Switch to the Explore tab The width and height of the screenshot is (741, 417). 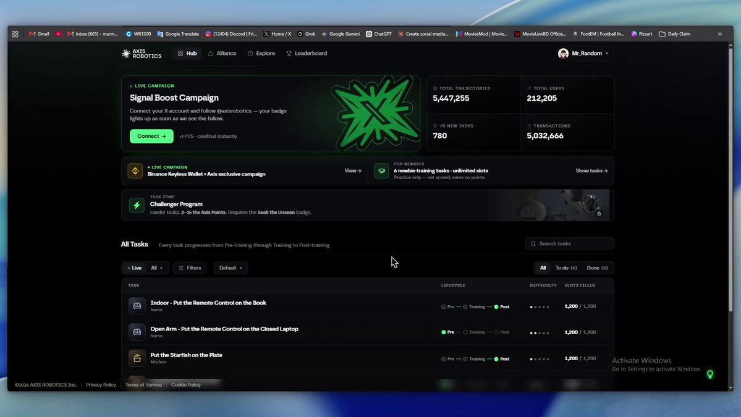pyautogui.click(x=261, y=53)
